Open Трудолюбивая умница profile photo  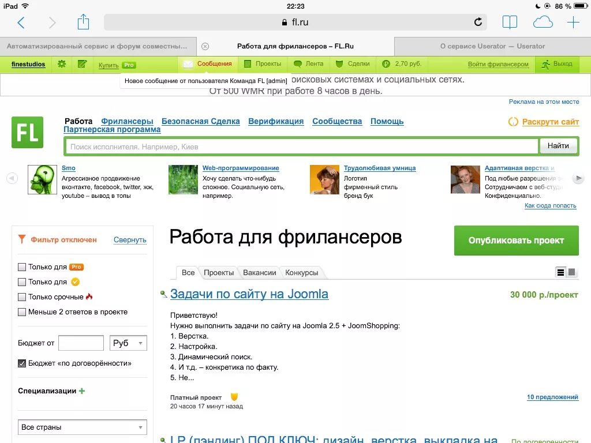click(x=324, y=180)
